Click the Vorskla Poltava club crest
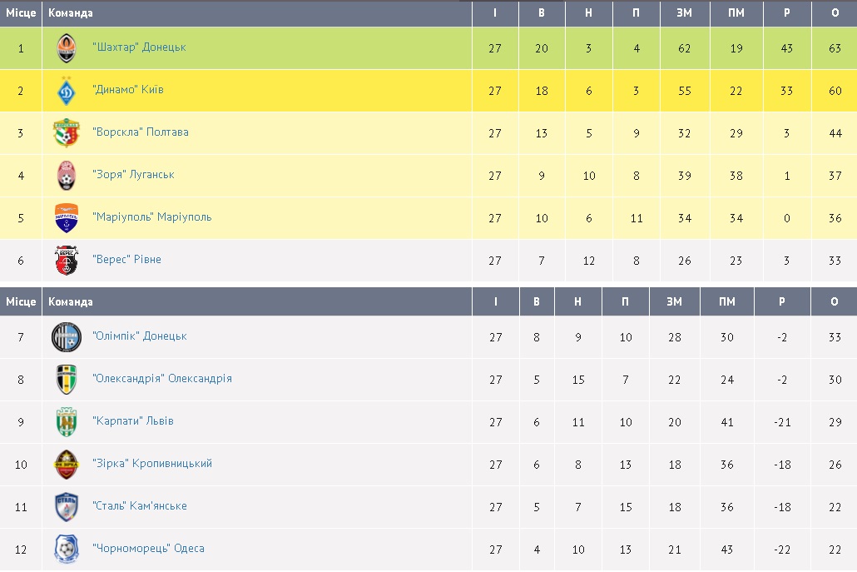Screen dimensions: 857x572 tap(67, 133)
